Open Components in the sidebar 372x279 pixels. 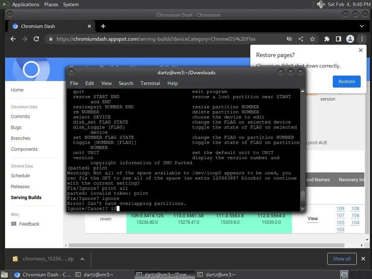[24, 149]
